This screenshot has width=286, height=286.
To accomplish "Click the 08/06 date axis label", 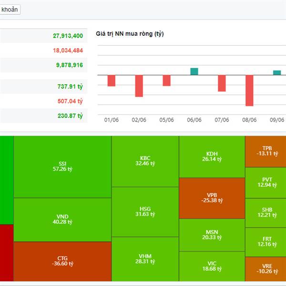I will pyautogui.click(x=249, y=120).
